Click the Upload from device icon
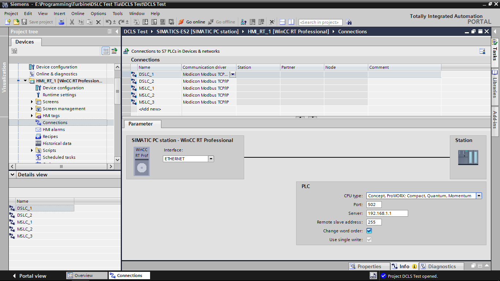This screenshot has height=281, width=500. 154,22
